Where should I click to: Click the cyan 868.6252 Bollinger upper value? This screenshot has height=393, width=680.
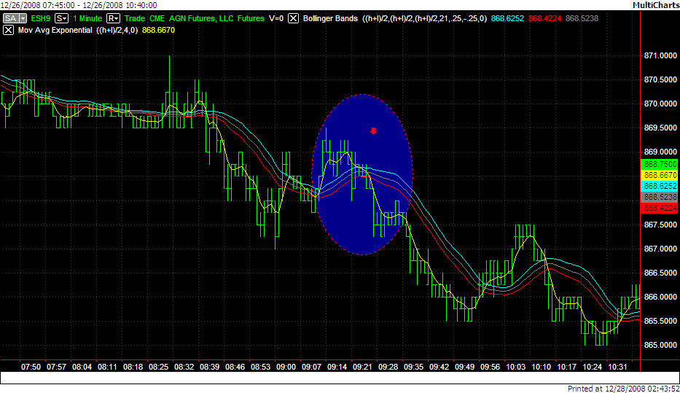[507, 19]
